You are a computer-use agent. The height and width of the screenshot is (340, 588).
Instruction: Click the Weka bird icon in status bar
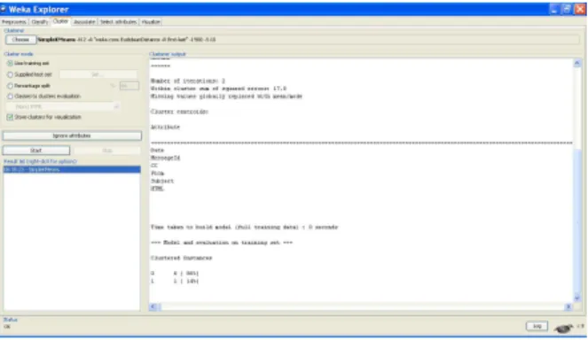coord(563,328)
